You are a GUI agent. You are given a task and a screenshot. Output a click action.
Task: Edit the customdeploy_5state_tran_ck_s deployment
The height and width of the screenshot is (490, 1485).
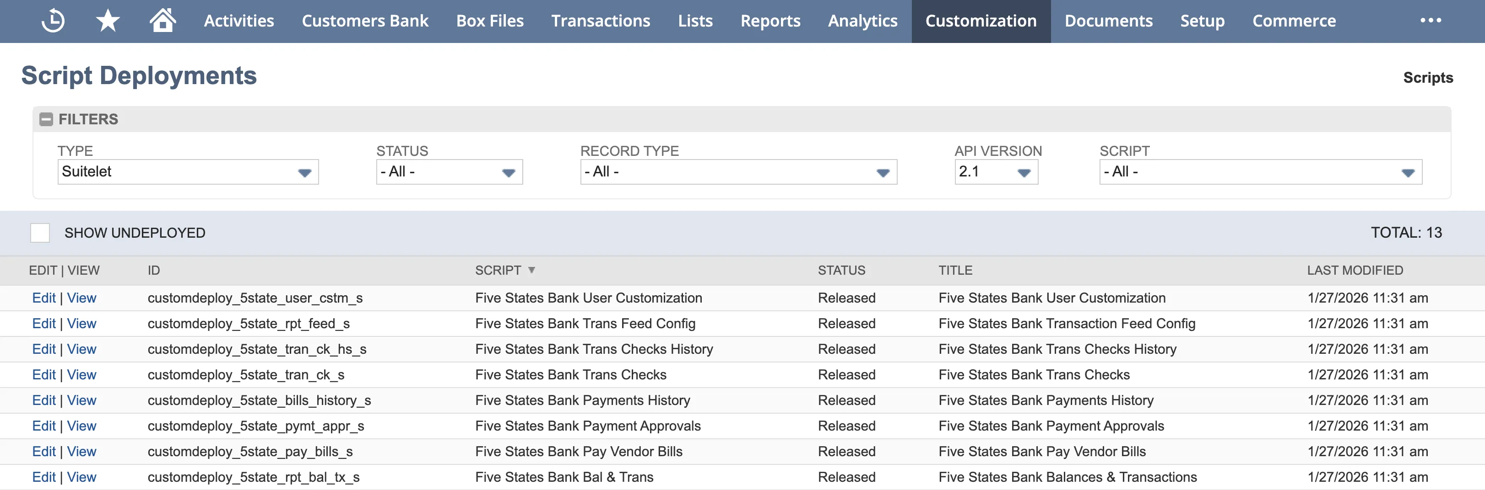44,375
